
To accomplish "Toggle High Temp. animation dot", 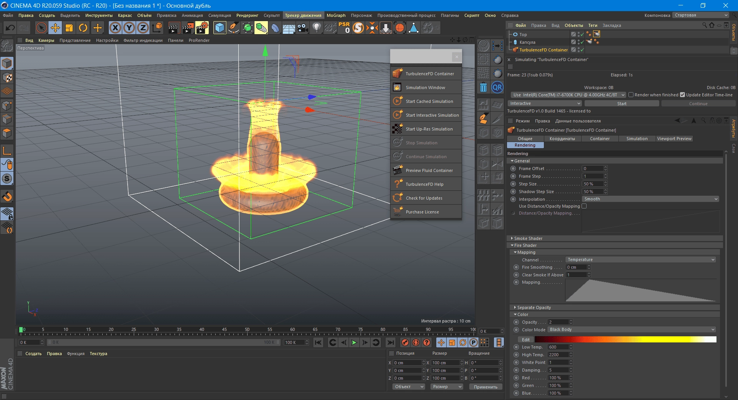I will coord(516,355).
